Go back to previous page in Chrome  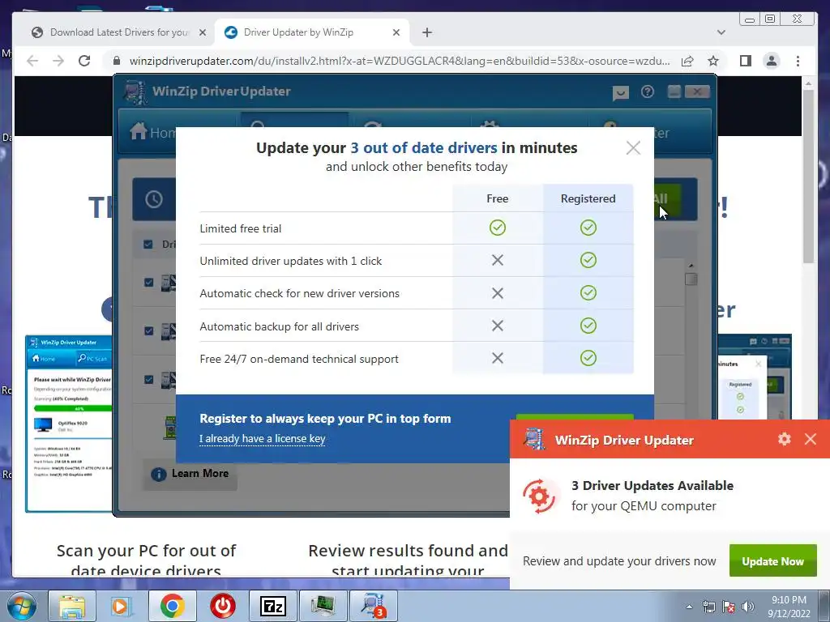click(32, 61)
